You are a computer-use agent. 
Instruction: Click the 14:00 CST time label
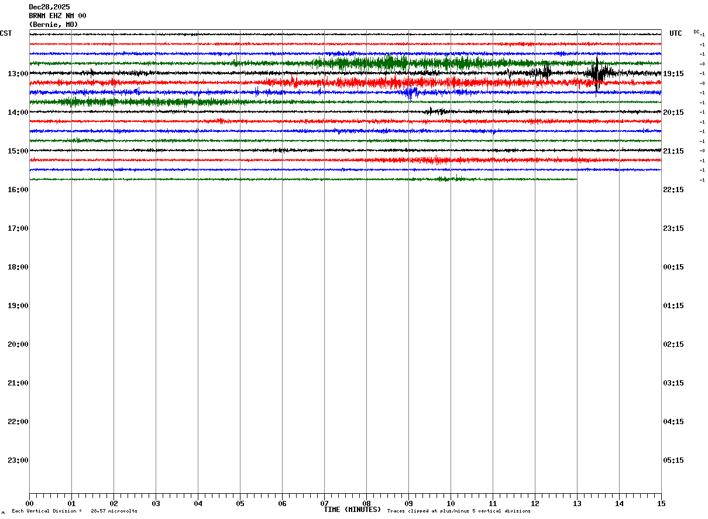pyautogui.click(x=18, y=112)
